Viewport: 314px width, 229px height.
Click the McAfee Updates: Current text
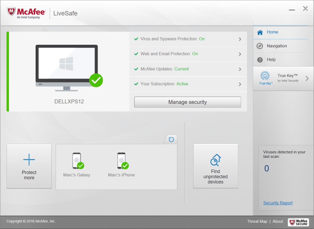pos(165,69)
